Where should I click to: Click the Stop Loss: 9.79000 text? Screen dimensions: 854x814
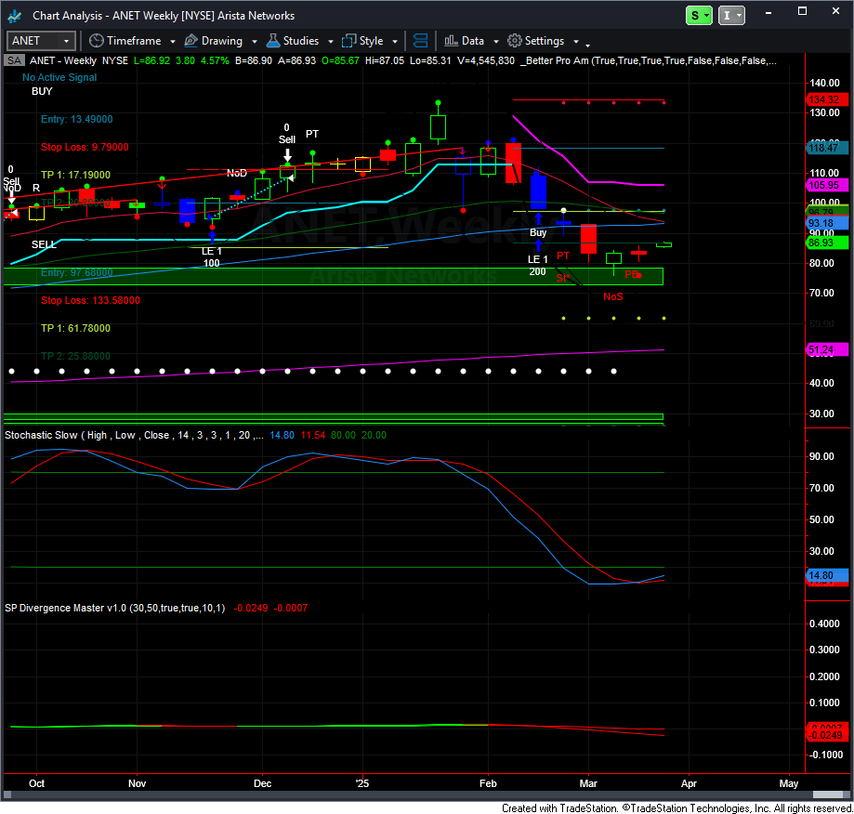pyautogui.click(x=85, y=147)
